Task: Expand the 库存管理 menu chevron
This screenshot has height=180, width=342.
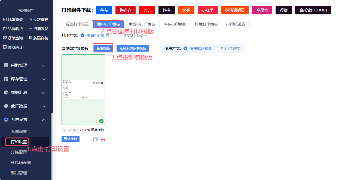Action: click(44, 79)
